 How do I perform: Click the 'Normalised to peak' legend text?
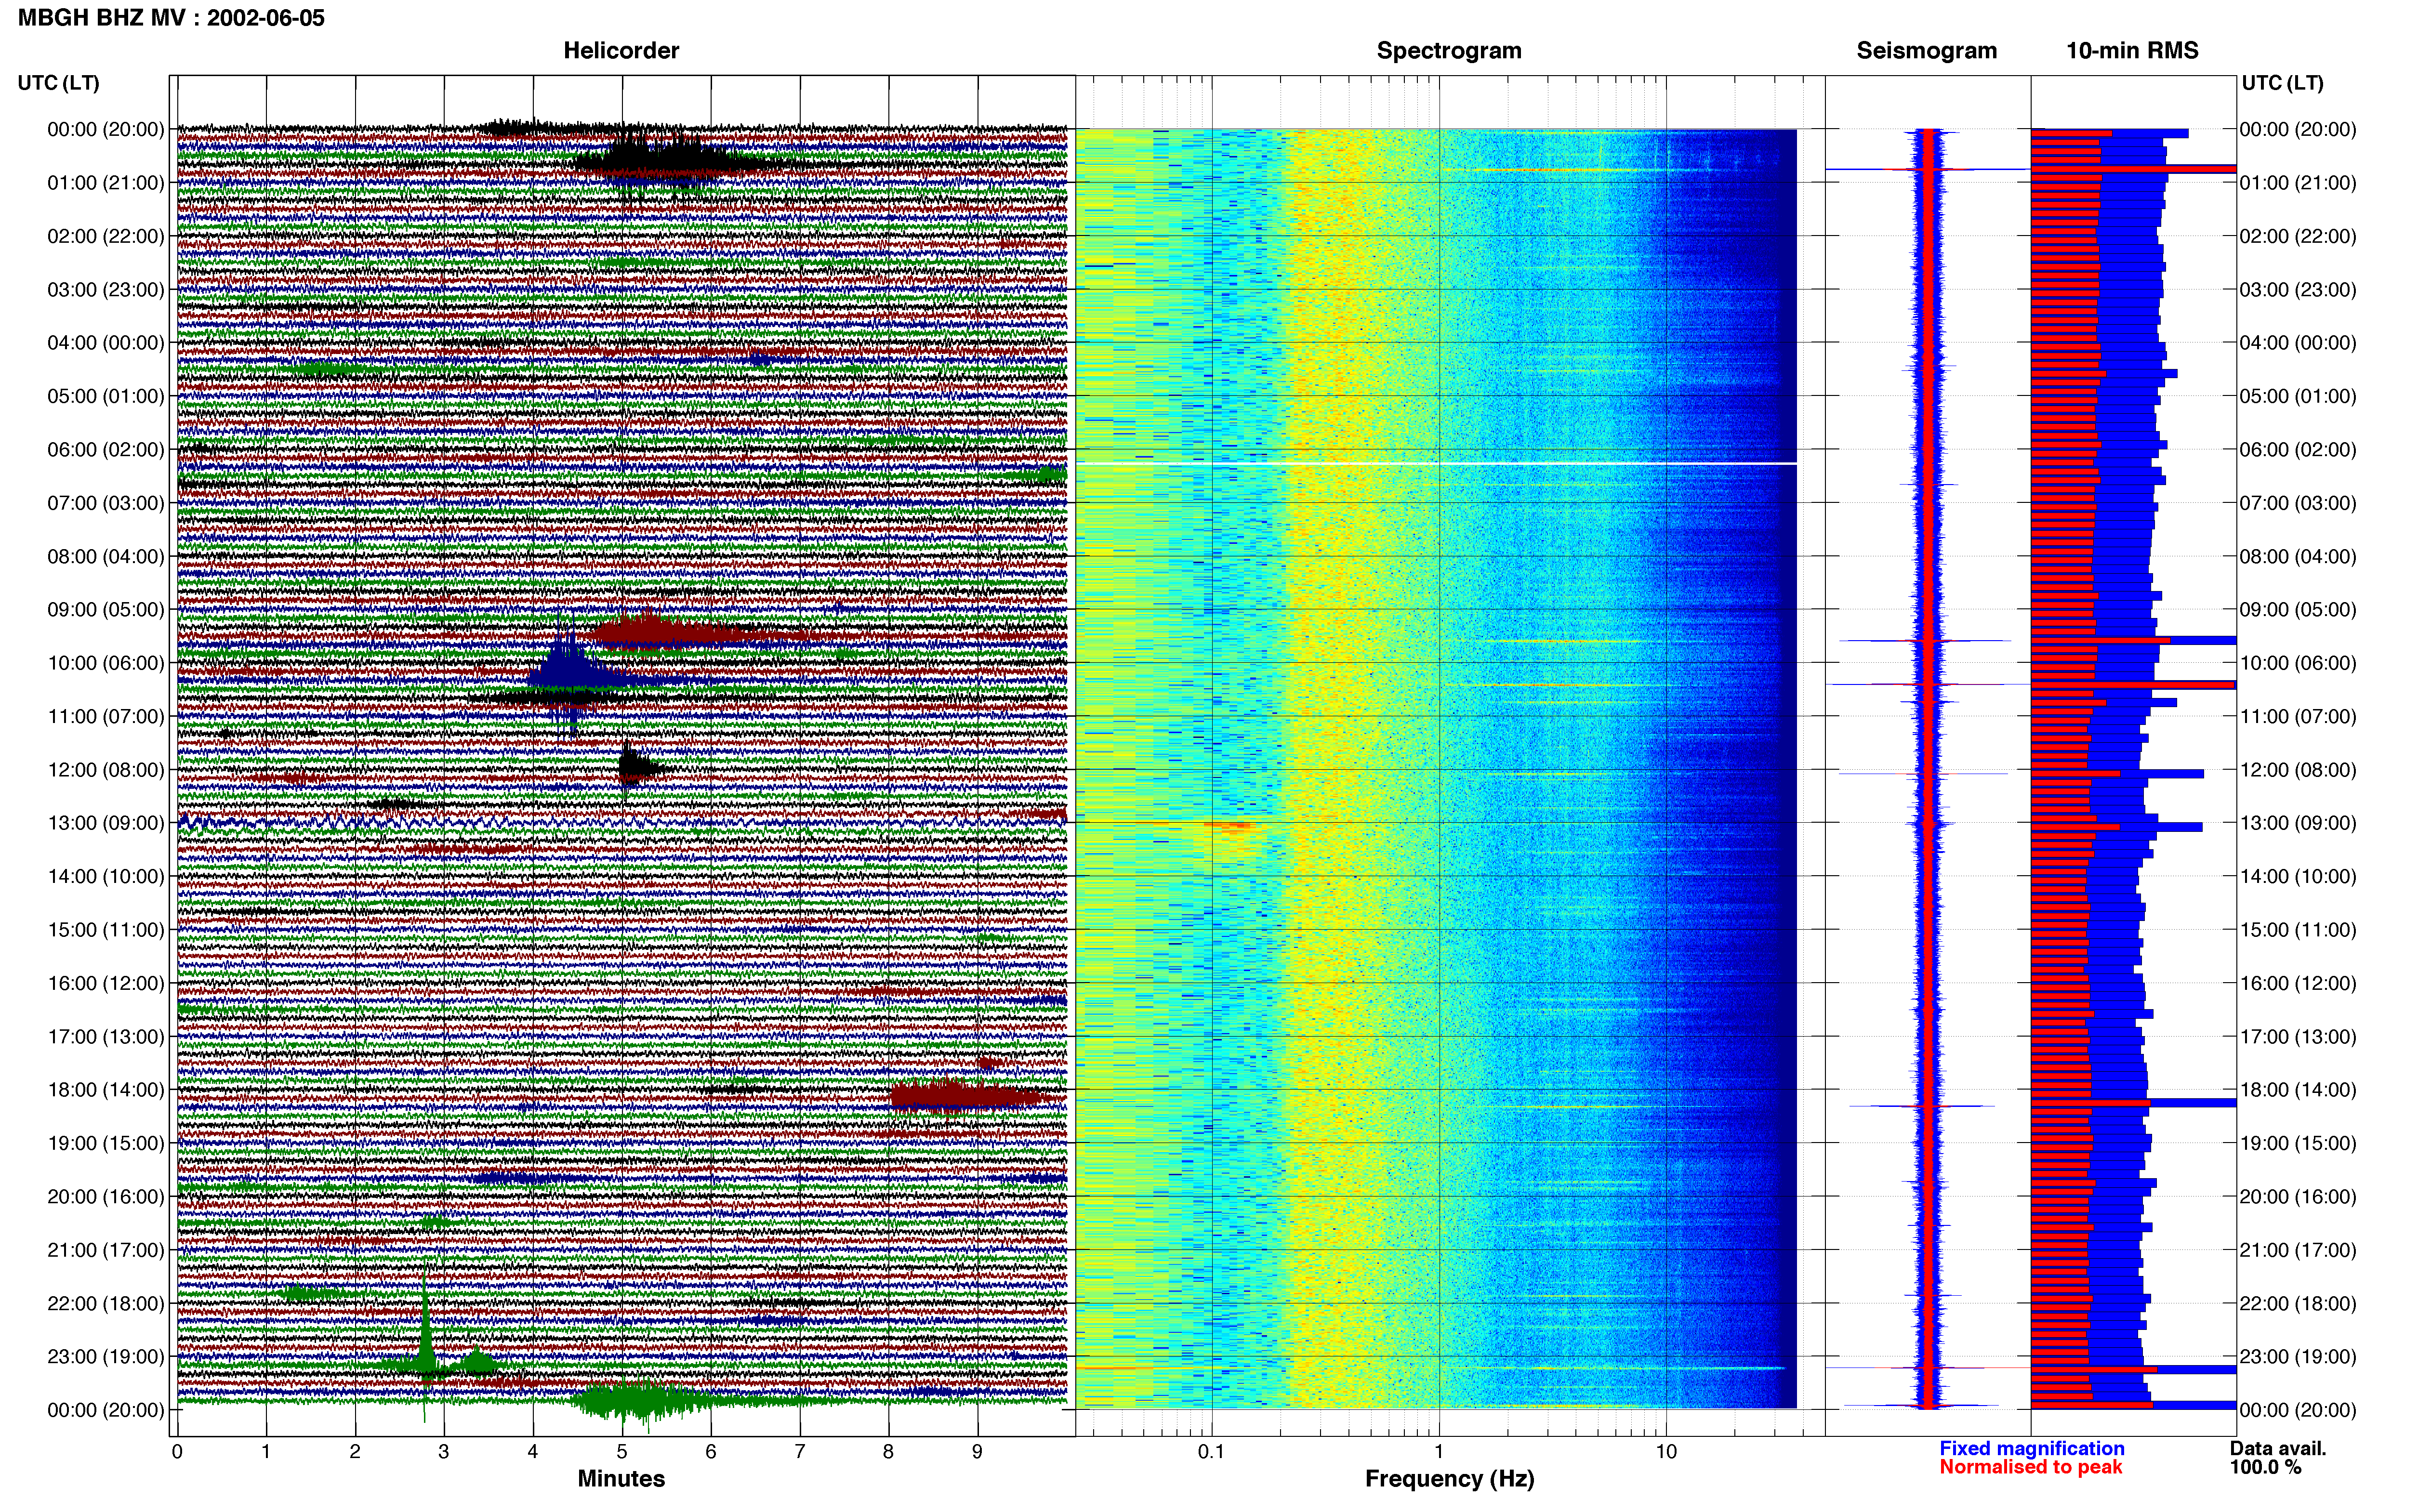(x=2030, y=1467)
